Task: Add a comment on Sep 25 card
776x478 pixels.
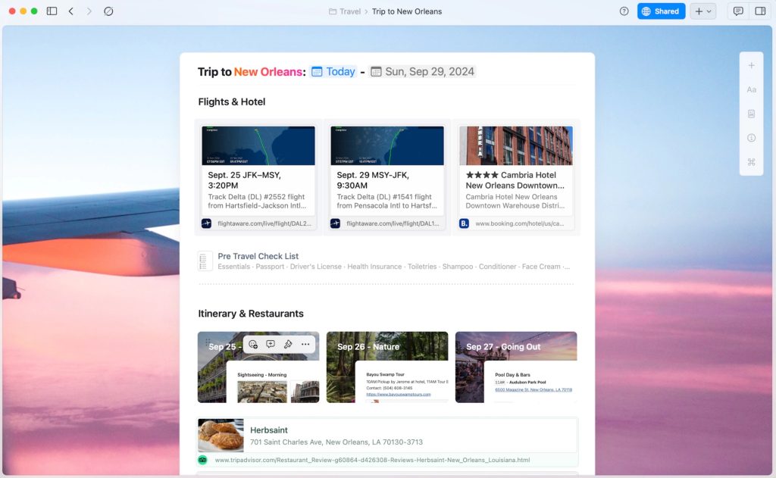Action: point(271,344)
